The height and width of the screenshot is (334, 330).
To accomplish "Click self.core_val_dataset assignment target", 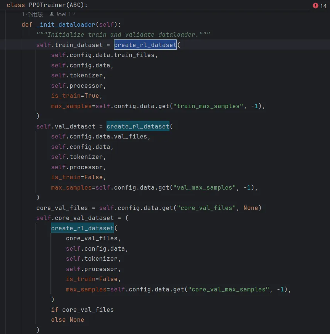I will [75, 218].
